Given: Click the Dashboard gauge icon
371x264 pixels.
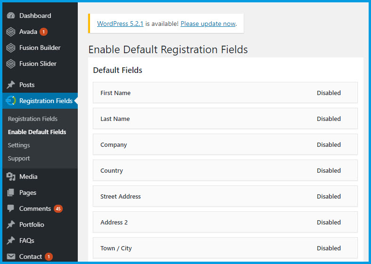Looking at the screenshot, I should click(11, 16).
